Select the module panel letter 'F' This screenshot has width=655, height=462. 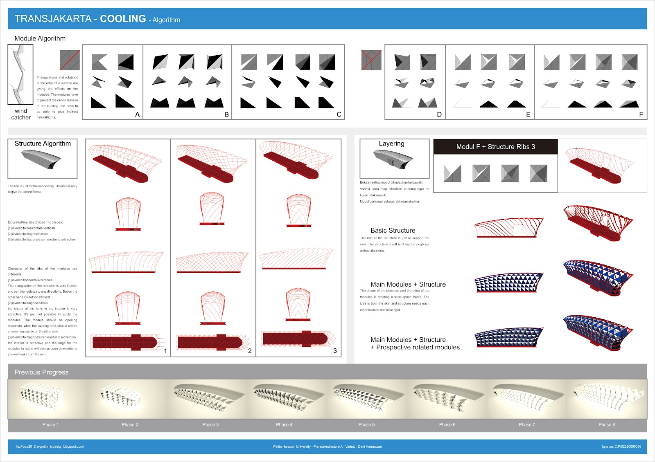point(641,114)
